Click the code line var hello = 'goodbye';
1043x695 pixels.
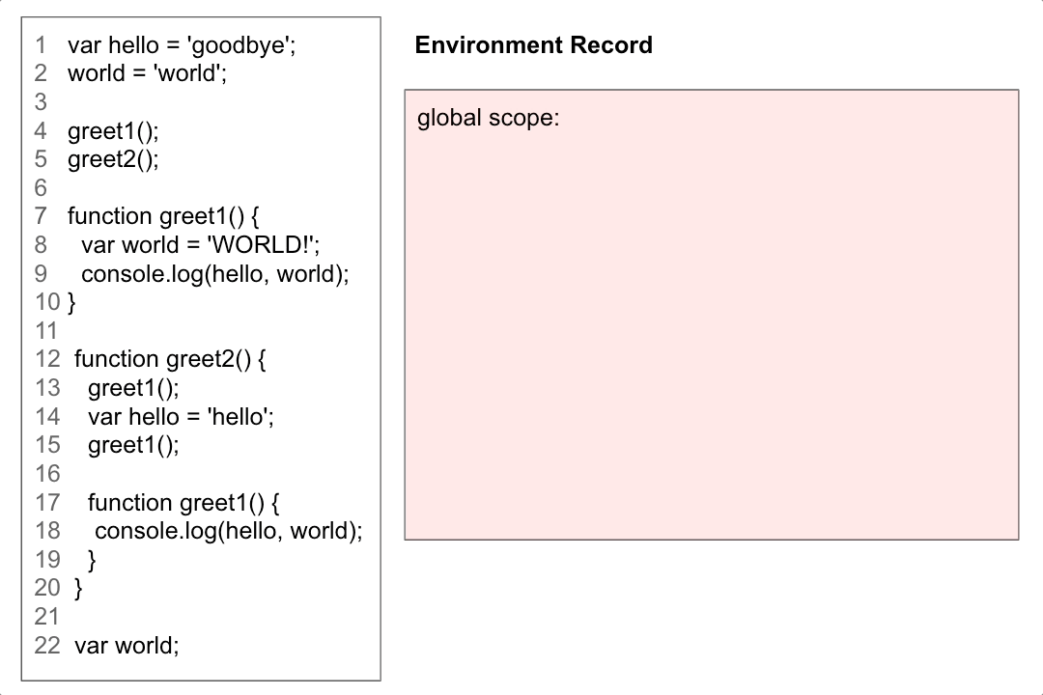[x=182, y=45]
